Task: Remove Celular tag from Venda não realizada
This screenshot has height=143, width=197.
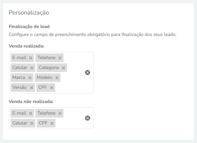Action: (32, 123)
